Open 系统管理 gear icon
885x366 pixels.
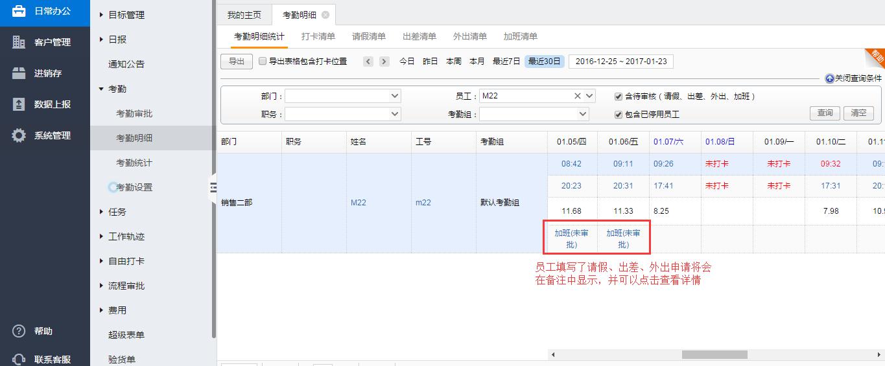pyautogui.click(x=19, y=135)
